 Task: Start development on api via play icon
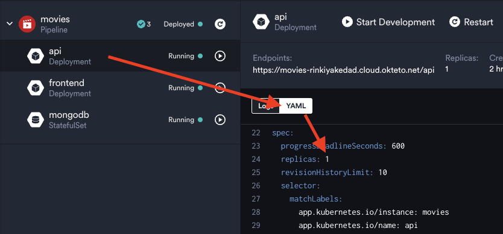point(220,56)
